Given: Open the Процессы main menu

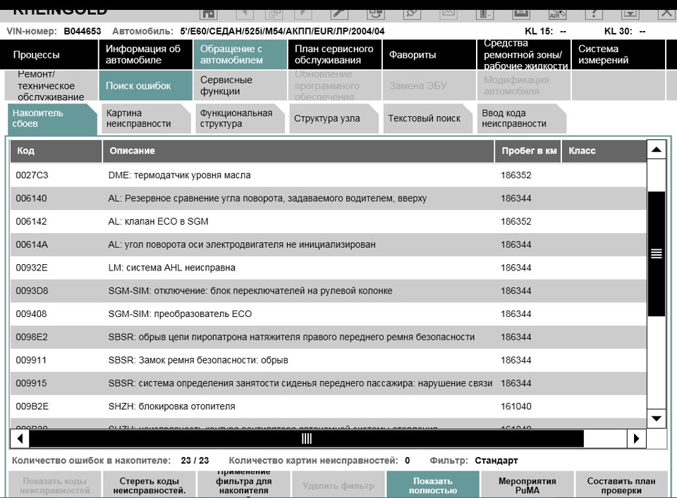Looking at the screenshot, I should [49, 55].
